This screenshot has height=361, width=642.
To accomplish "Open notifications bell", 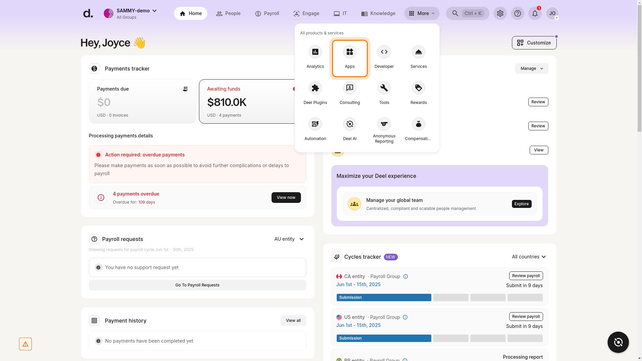I will 535,13.
